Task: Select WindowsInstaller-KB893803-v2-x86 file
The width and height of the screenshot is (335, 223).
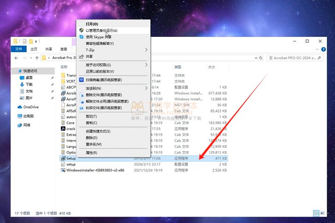Action: coord(96,170)
